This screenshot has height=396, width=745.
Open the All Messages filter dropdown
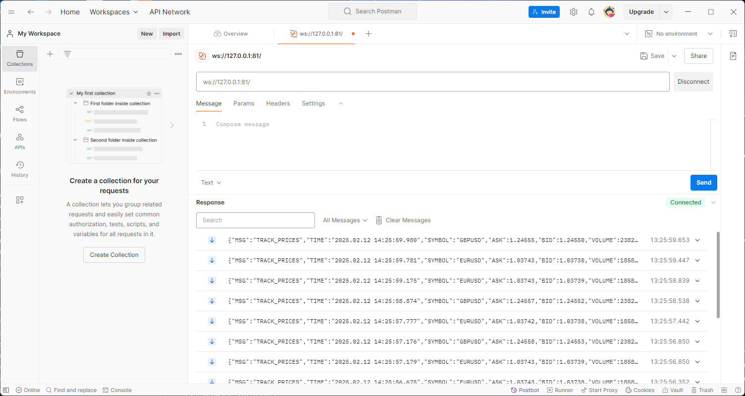(345, 220)
